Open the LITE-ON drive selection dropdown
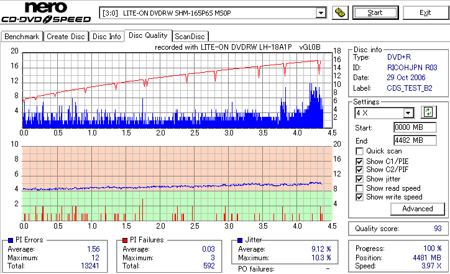The height and width of the screenshot is (274, 450). [x=321, y=13]
